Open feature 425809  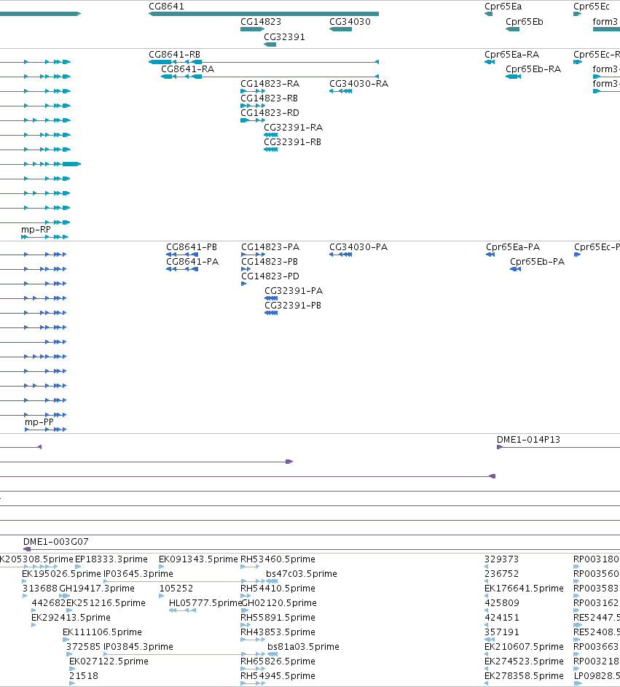coord(502,603)
